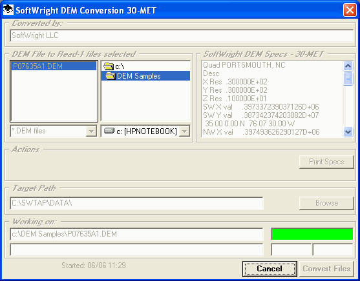This screenshot has width=360, height=281.
Task: Click the drive icon in drive selector
Action: tap(109, 131)
